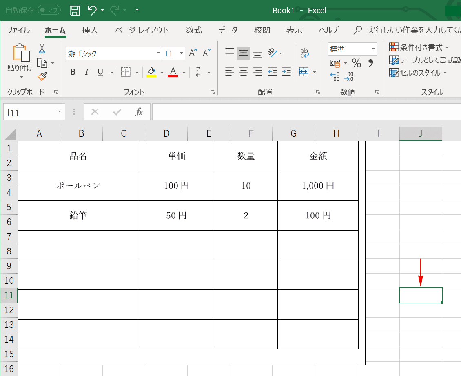Screen dimensions: 461x376
Task: Toggle the AutoSave switch
Action: [x=49, y=10]
